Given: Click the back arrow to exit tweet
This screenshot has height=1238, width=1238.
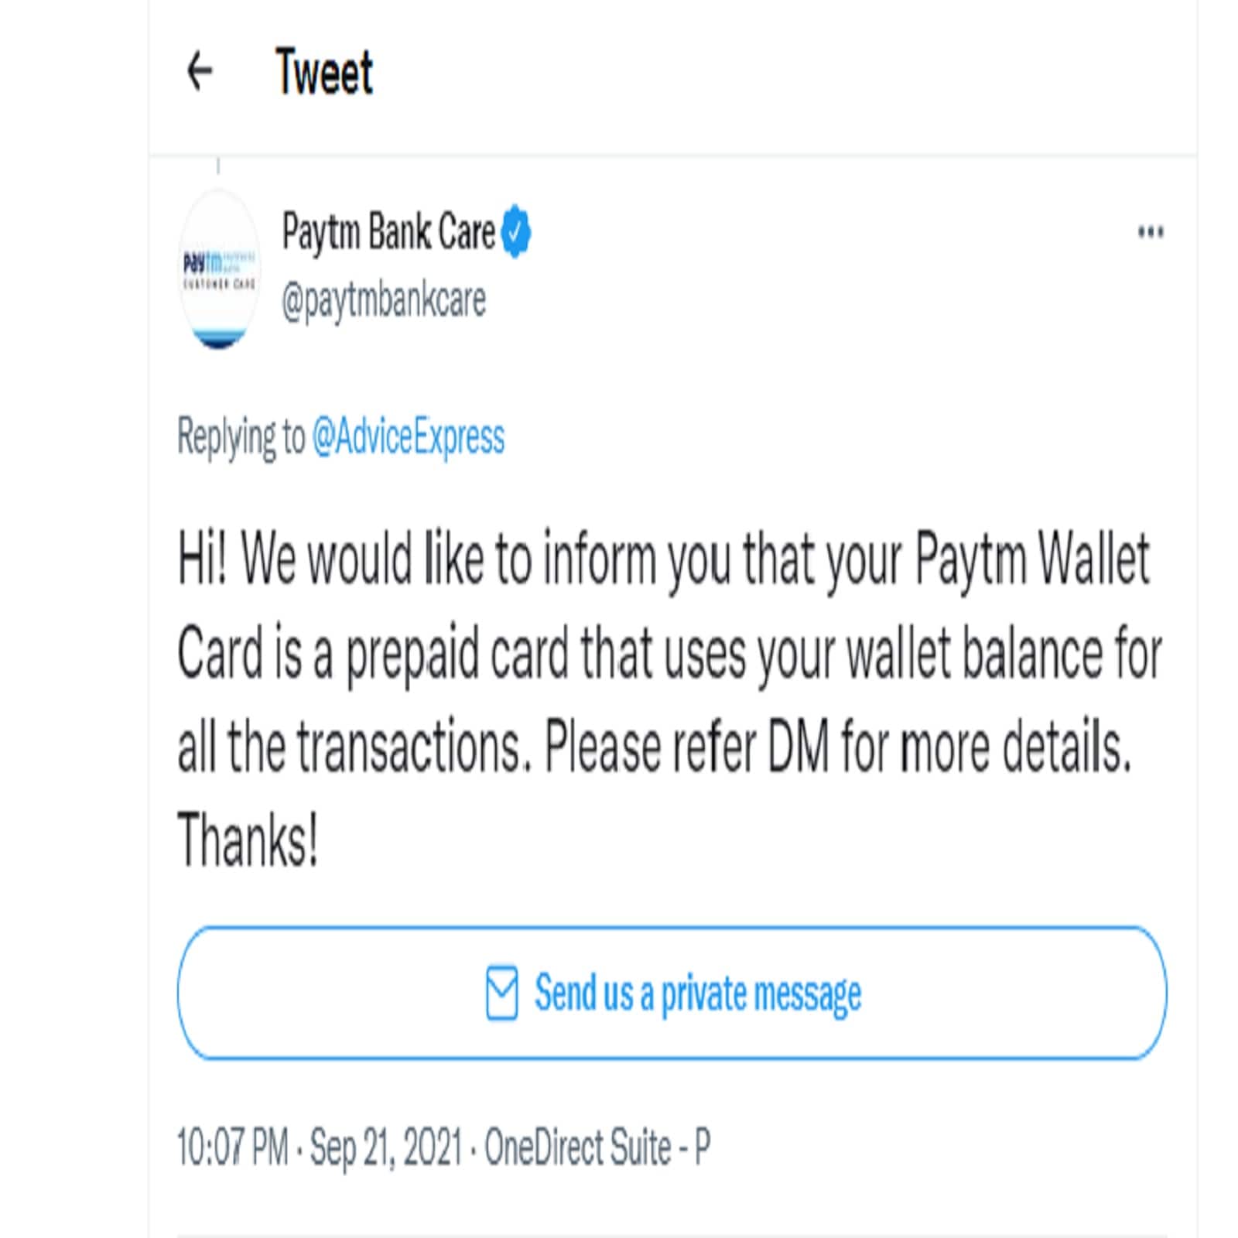Looking at the screenshot, I should point(201,74).
